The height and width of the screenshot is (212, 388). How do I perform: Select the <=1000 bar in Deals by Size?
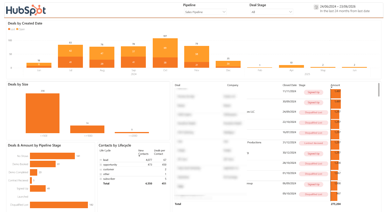click(x=88, y=129)
